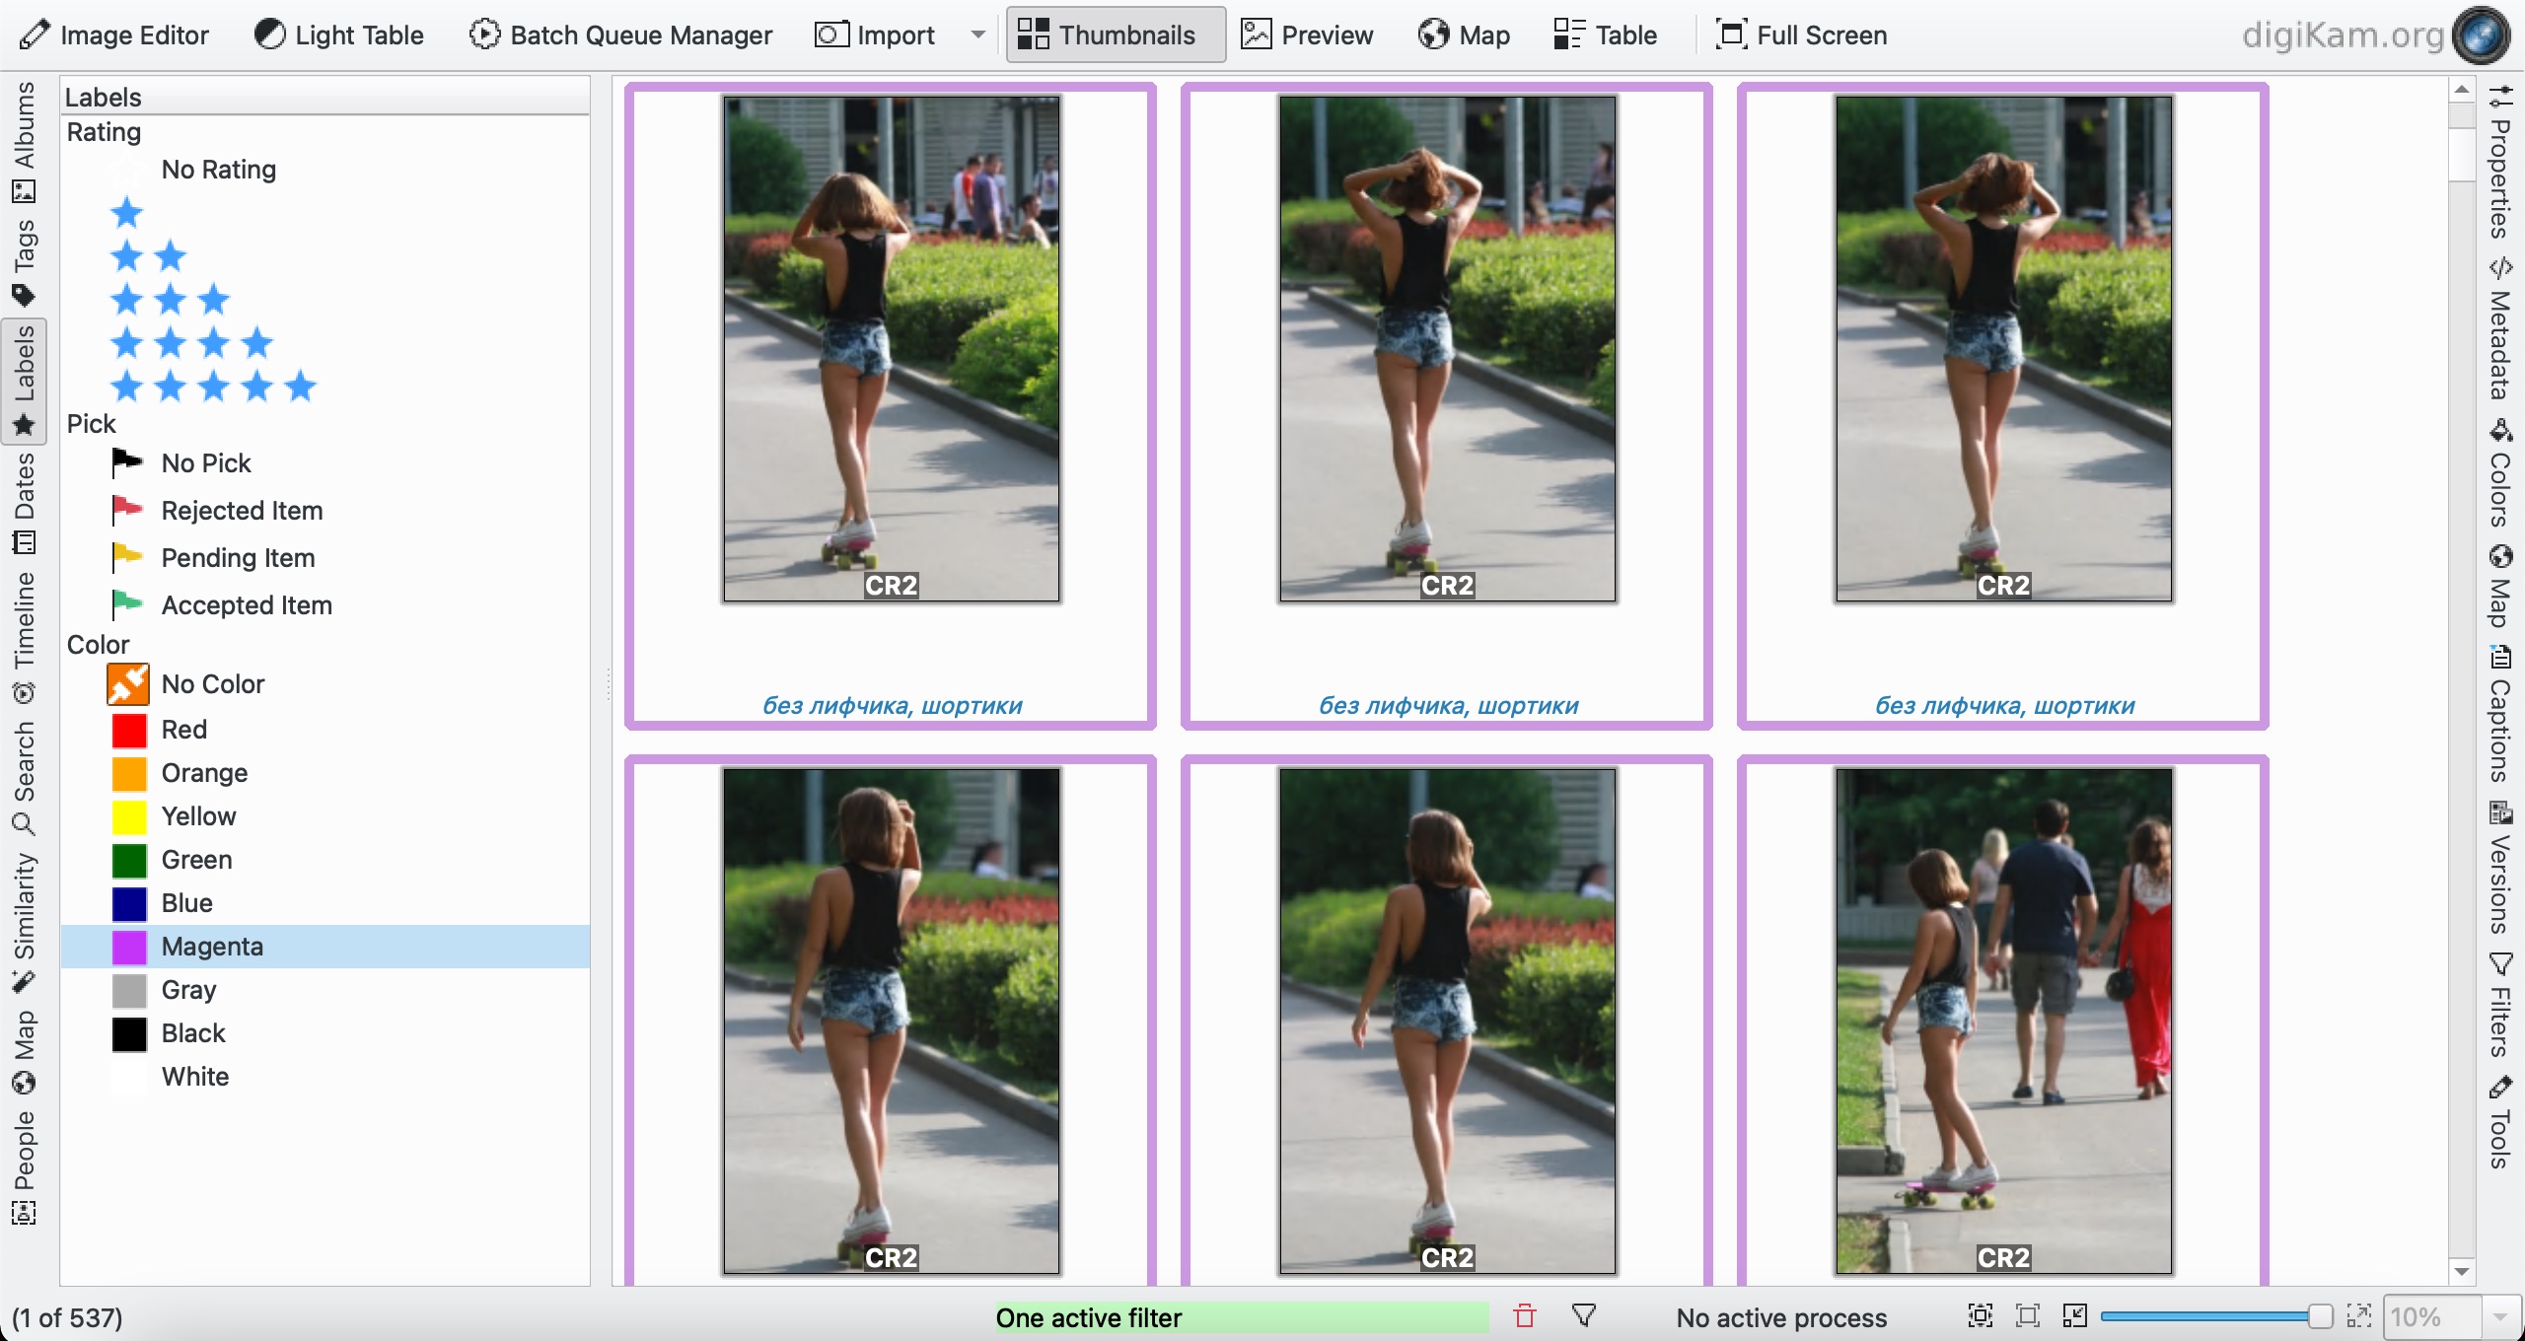Open the left sidebar Map tab
This screenshot has width=2525, height=1341.
(24, 1053)
